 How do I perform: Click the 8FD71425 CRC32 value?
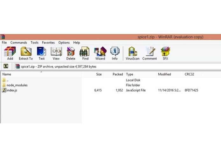191,90
